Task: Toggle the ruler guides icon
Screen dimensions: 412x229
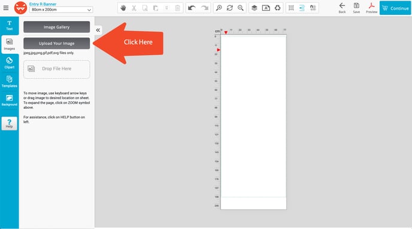Action: 313,8
